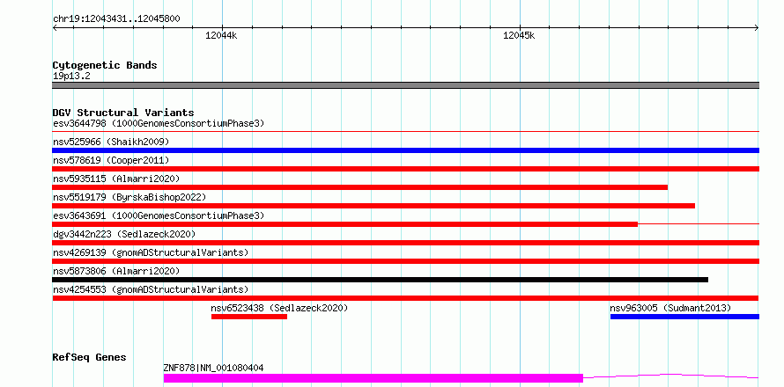Open nsv578619 (Cooper2011) variant label

point(111,160)
